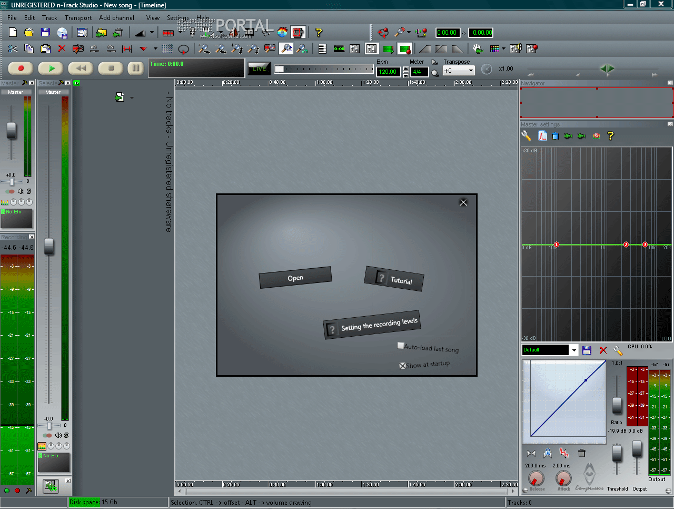
Task: Click the Meter 4/4 value field
Action: [x=419, y=72]
